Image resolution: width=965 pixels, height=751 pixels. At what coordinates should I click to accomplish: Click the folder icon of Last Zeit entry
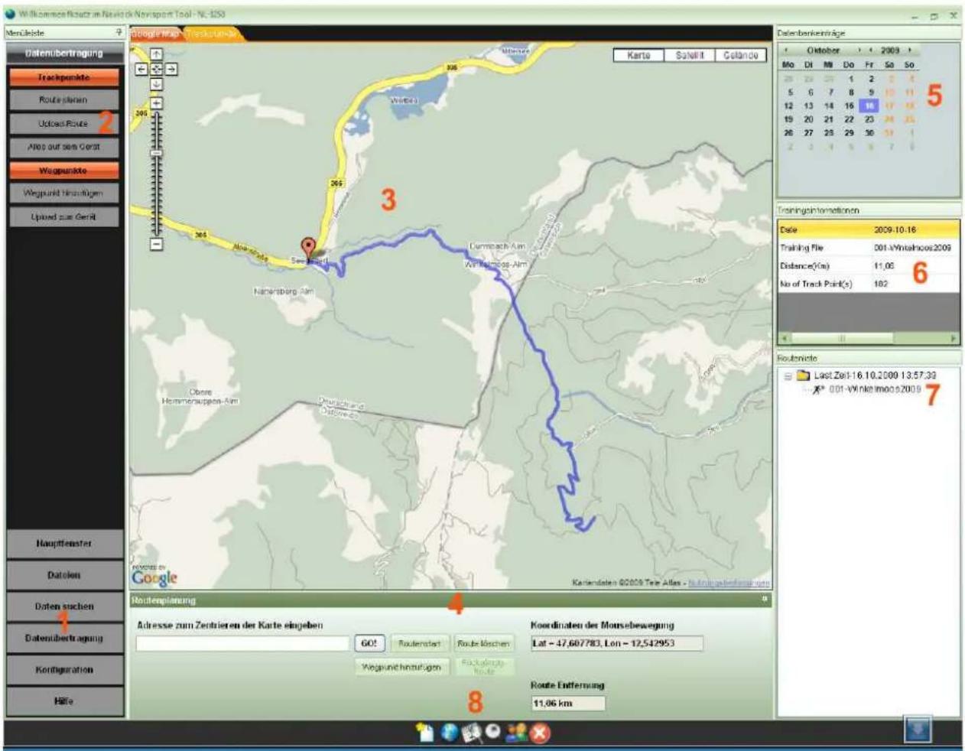(803, 375)
